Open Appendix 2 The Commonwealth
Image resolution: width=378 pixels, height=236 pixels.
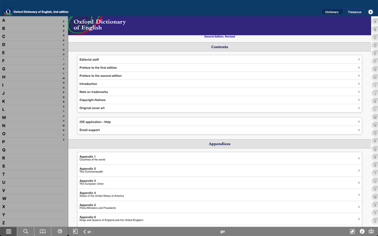click(219, 170)
